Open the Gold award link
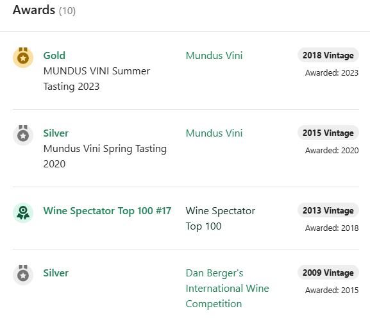Image resolution: width=370 pixels, height=320 pixels. tap(55, 56)
